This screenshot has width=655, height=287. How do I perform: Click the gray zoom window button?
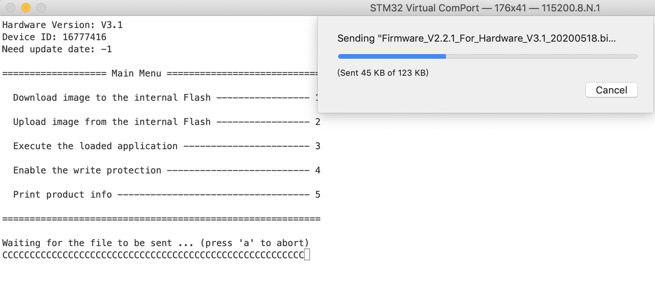(41, 8)
